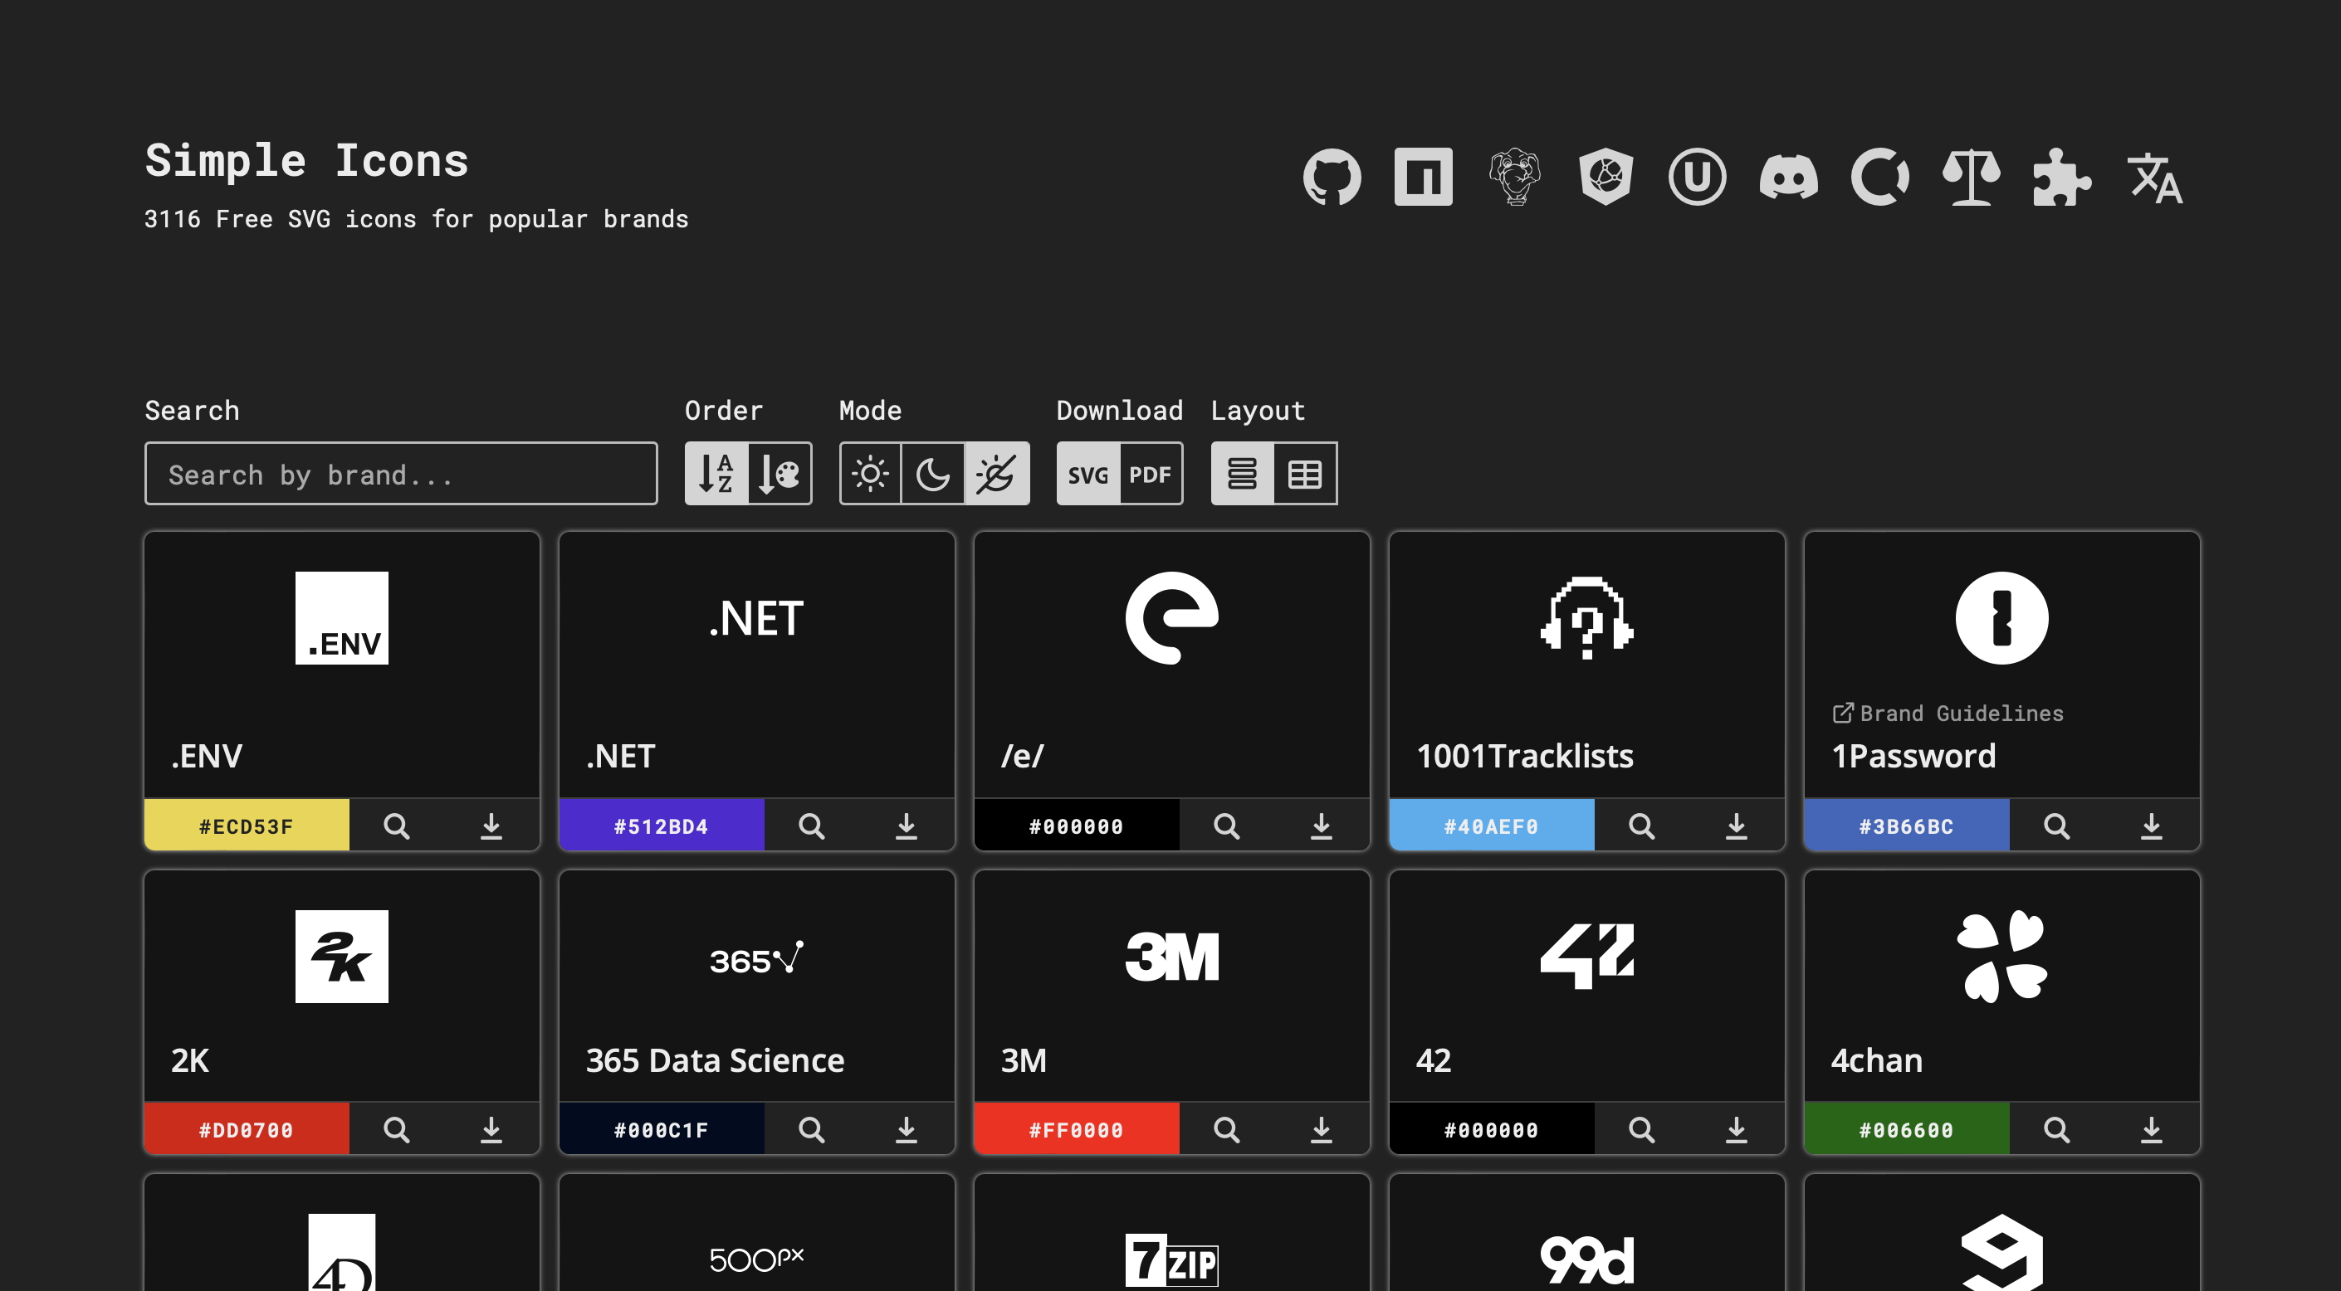Download the 2K icon
2341x1291 pixels.
[491, 1128]
